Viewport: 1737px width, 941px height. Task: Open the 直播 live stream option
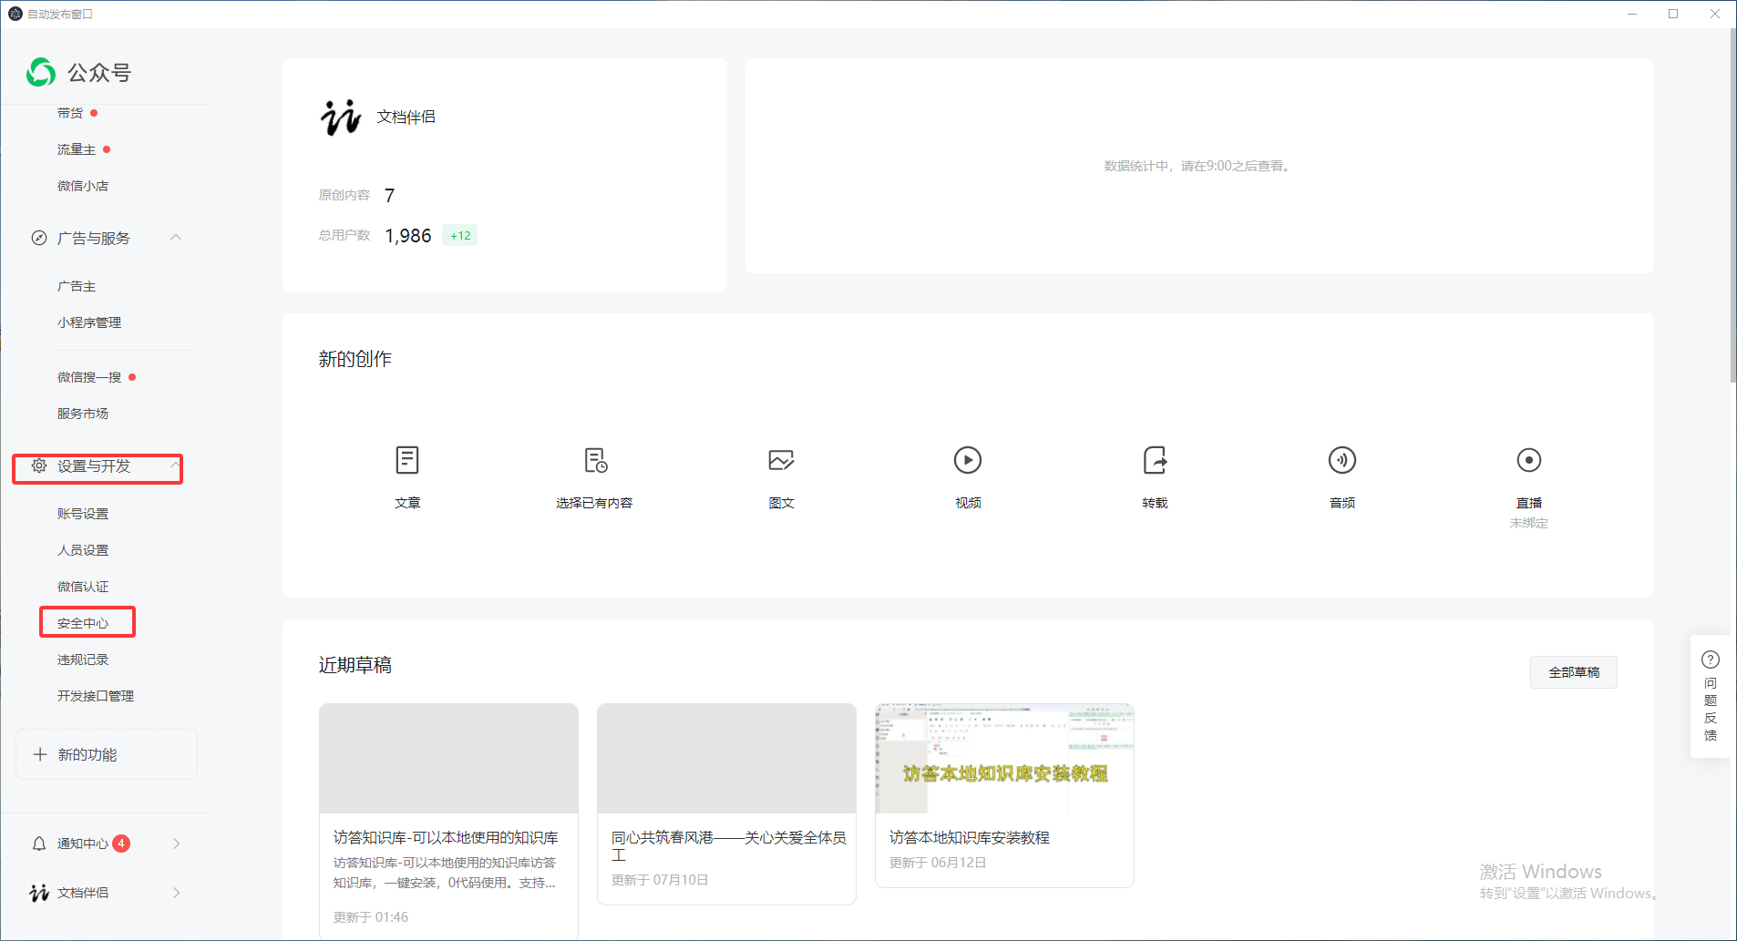(x=1528, y=478)
